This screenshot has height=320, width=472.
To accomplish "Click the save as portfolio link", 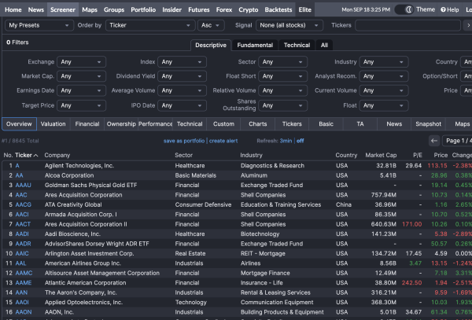I will (184, 140).
